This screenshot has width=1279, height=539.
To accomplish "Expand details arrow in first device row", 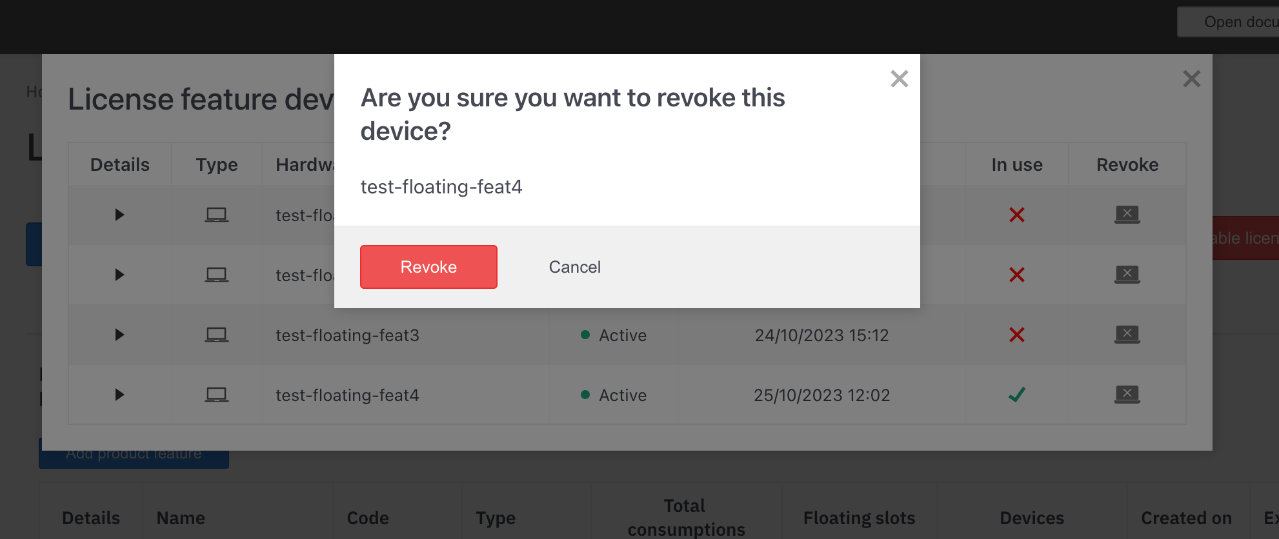I will pyautogui.click(x=119, y=215).
